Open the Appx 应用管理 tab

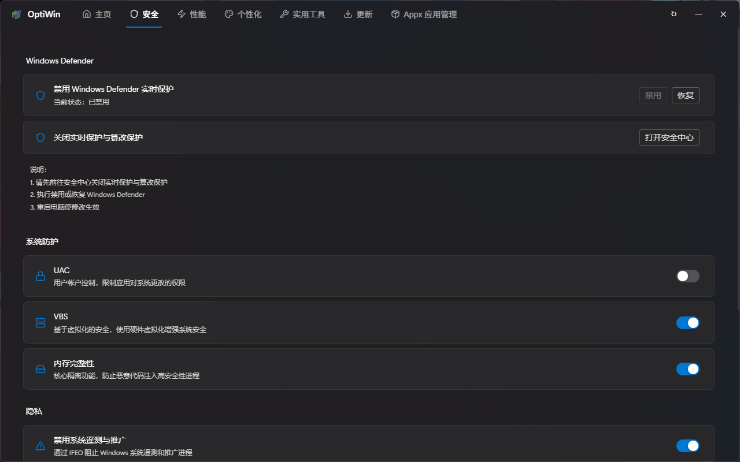tap(424, 14)
